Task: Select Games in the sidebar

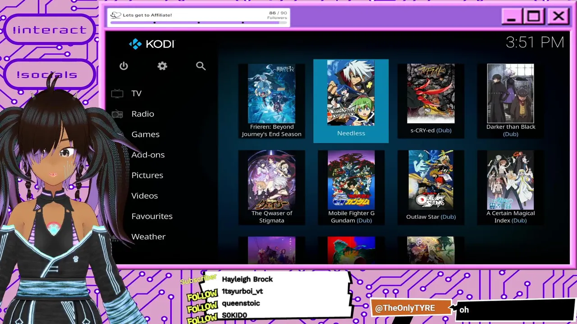Action: point(146,134)
